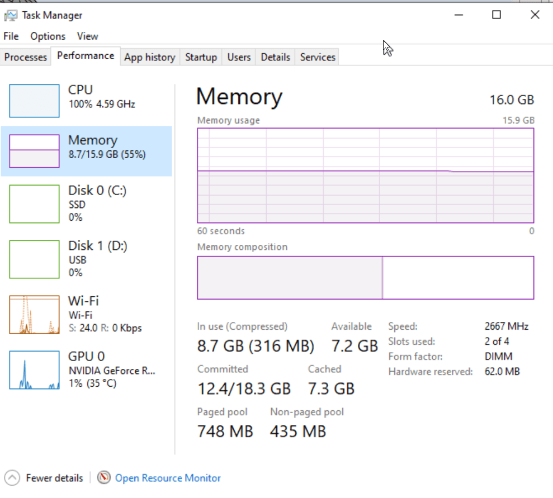Select the Performance tab
The image size is (553, 498).
(86, 56)
